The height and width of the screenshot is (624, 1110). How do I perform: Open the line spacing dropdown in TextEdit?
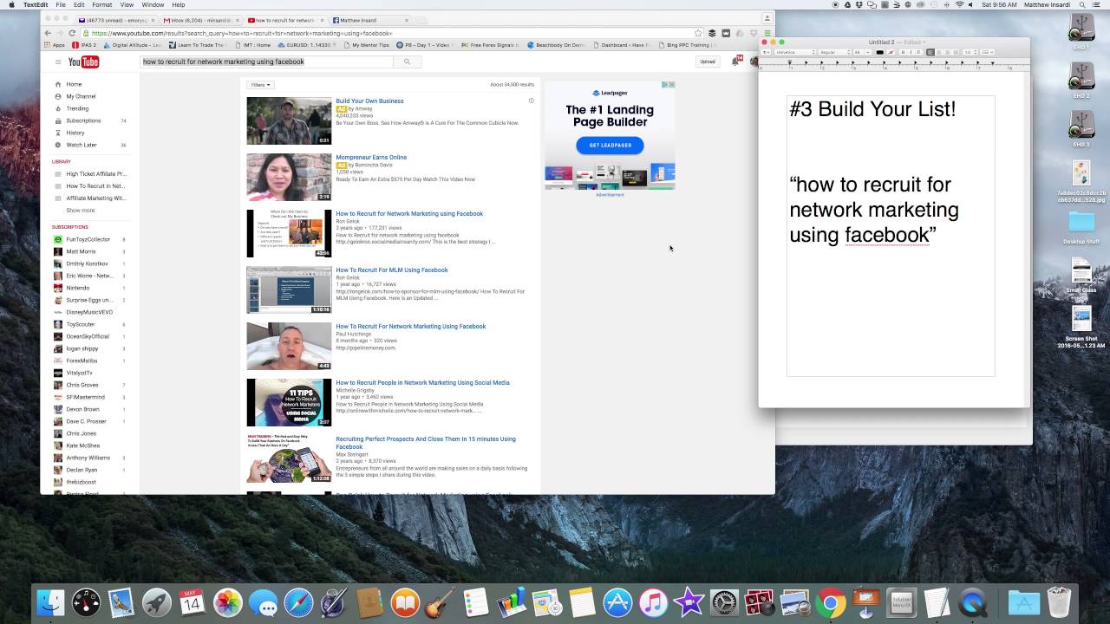click(970, 52)
